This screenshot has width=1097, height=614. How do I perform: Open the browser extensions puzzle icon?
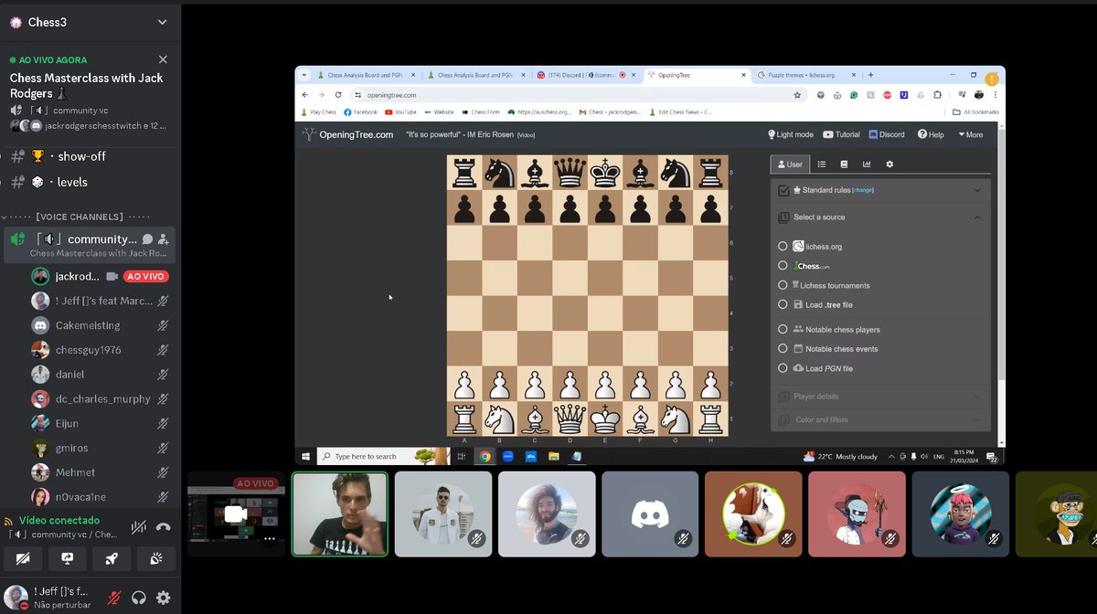coord(937,95)
